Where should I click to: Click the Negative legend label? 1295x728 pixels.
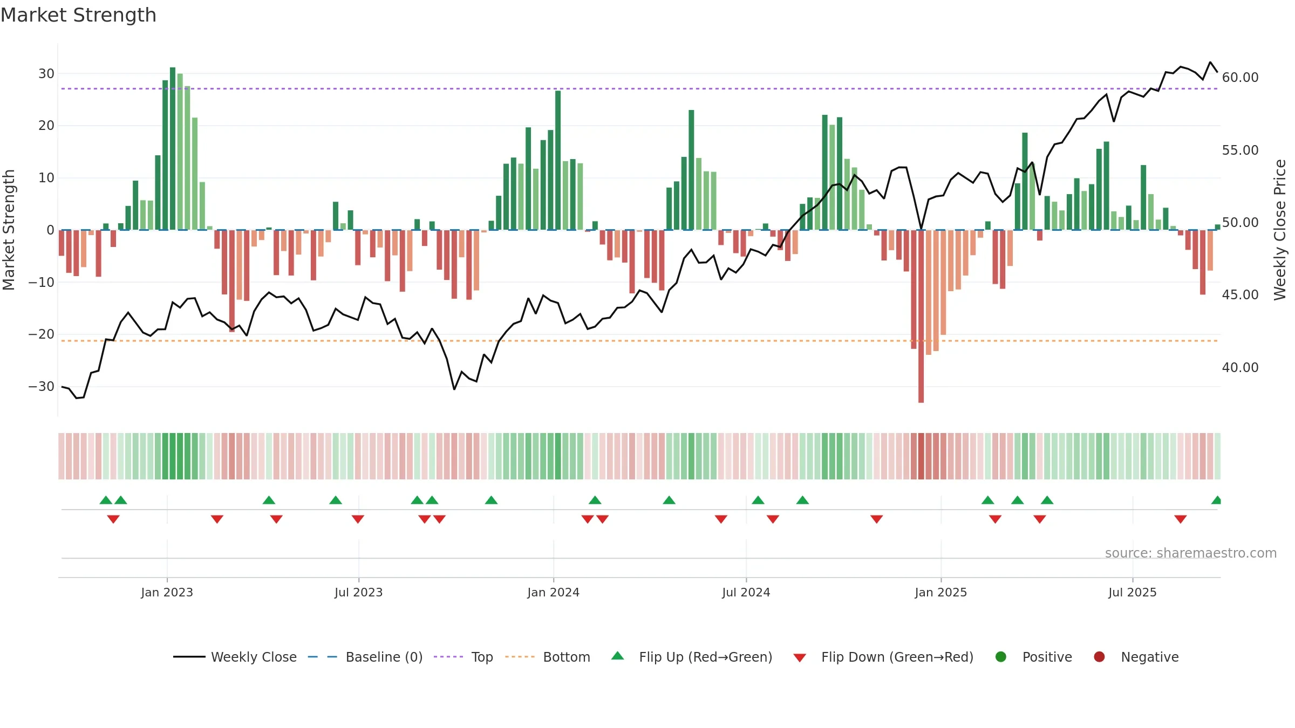click(1150, 657)
